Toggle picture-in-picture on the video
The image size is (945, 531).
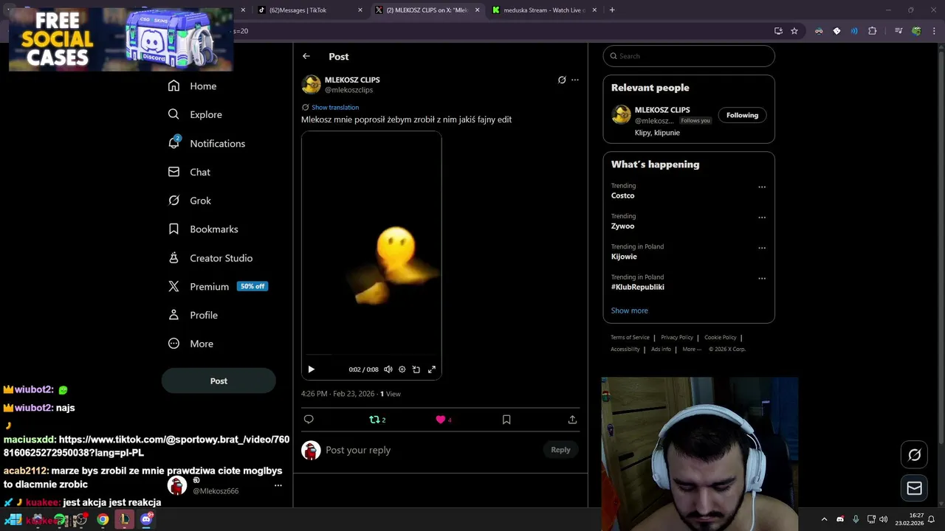416,369
